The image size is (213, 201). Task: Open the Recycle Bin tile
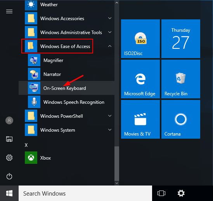181,79
